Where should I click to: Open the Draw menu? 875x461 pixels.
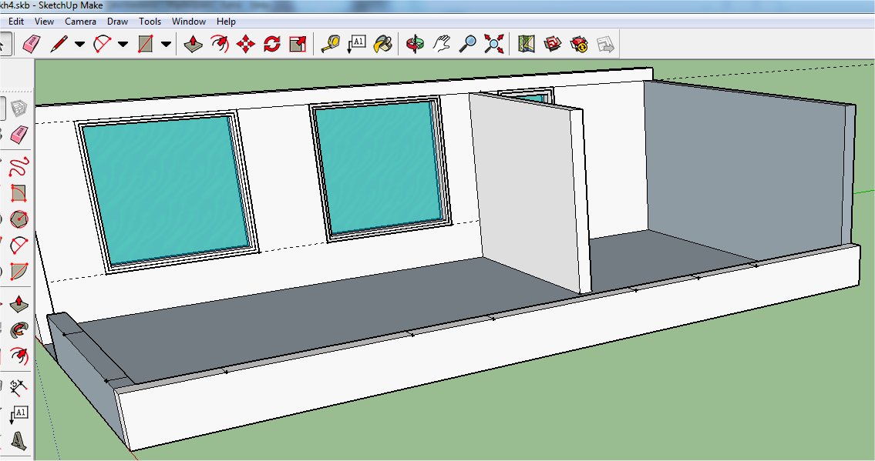[118, 22]
